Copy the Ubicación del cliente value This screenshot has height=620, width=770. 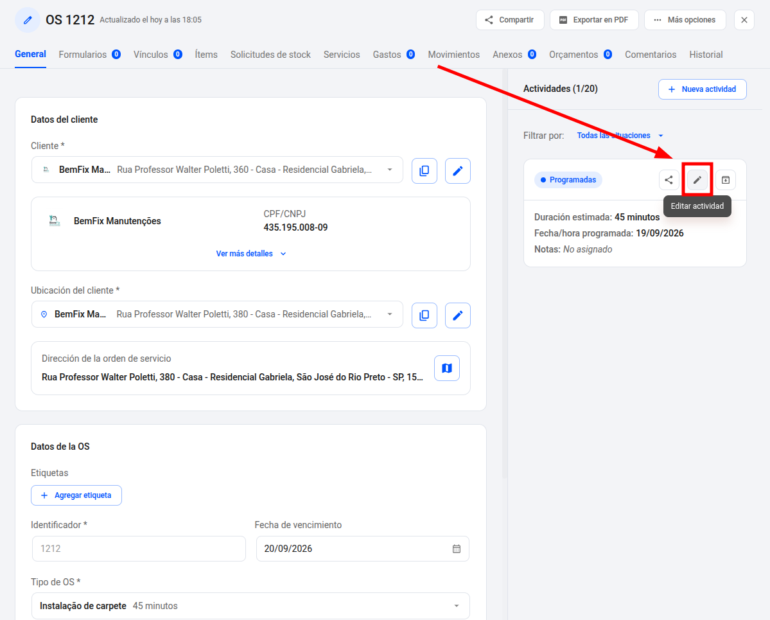click(x=424, y=315)
